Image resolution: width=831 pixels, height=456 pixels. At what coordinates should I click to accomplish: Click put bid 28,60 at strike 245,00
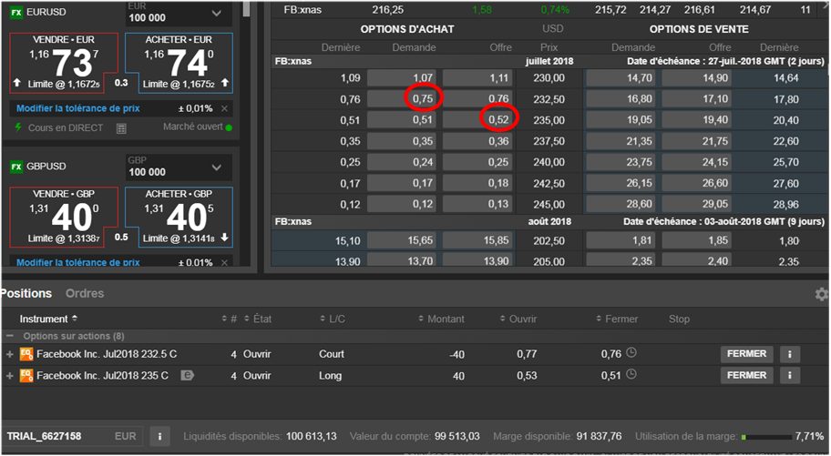(621, 205)
